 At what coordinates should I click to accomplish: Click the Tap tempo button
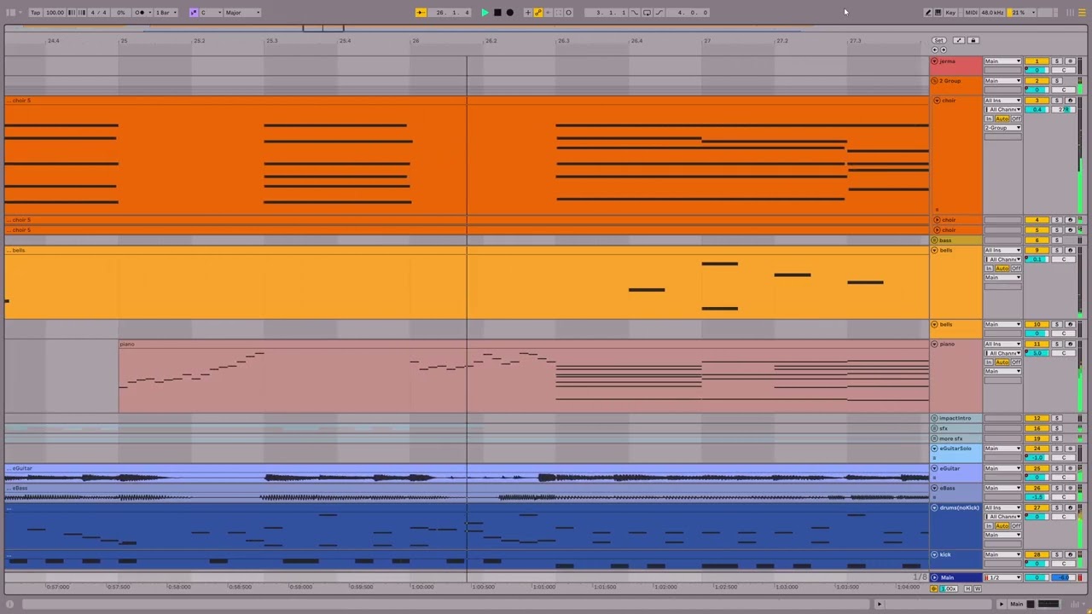[35, 13]
